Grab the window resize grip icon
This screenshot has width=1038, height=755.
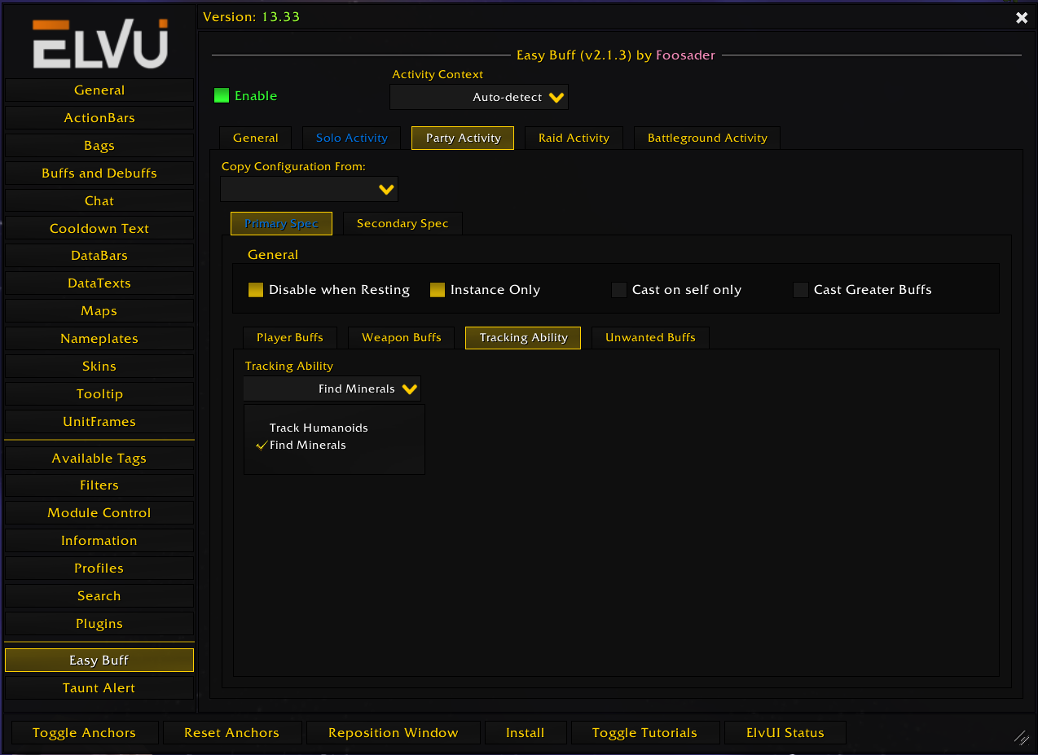point(1021,737)
